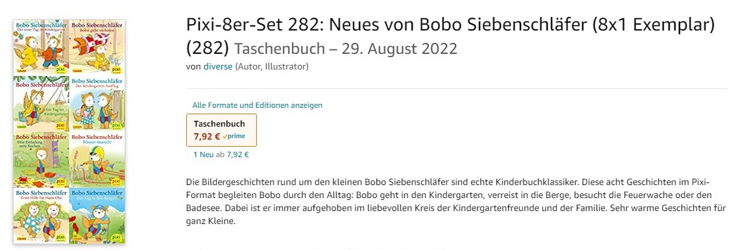Click the 'Der erste Tag im Kindergarten' cover
This screenshot has height=250, width=745.
[x=42, y=47]
